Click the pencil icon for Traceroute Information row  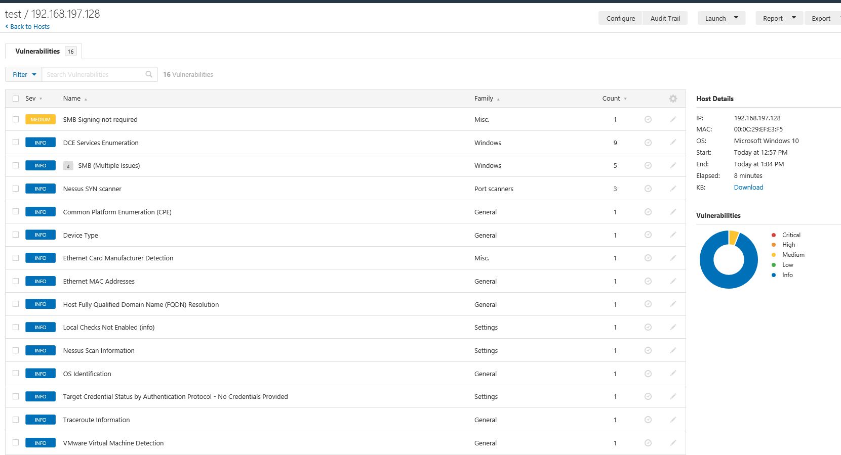pyautogui.click(x=673, y=420)
